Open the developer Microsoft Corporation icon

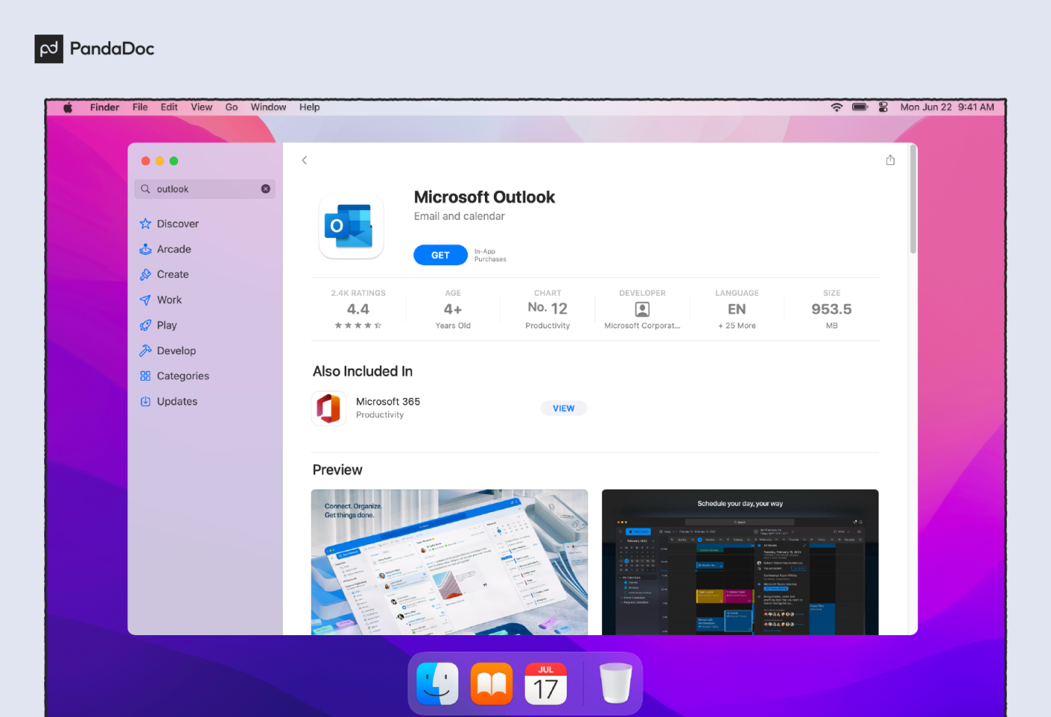point(643,309)
